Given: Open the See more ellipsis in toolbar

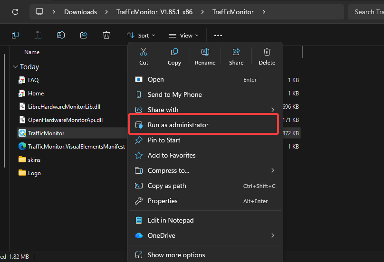Looking at the screenshot, I should tap(218, 35).
